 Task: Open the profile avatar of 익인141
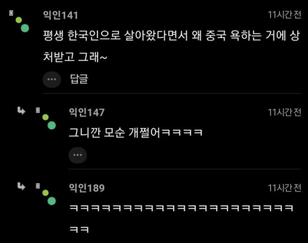tap(23, 25)
